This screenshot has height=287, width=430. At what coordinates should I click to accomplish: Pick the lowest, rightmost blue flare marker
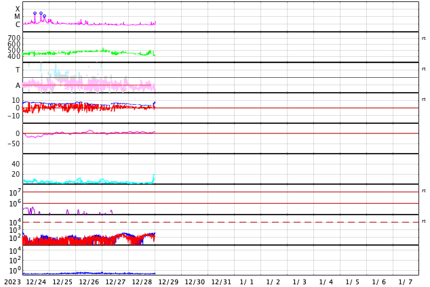pyautogui.click(x=45, y=16)
